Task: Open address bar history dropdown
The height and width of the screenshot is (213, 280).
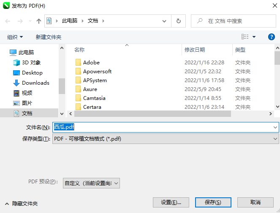Action: (164, 21)
